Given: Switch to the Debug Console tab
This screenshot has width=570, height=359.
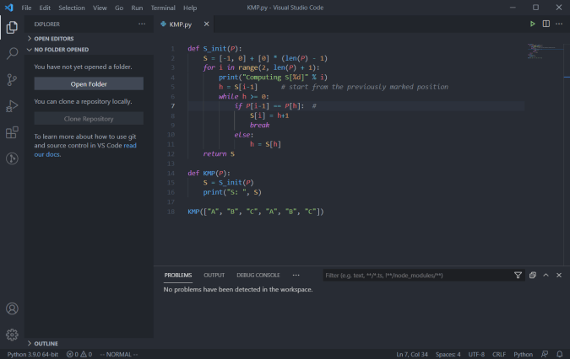Looking at the screenshot, I should point(258,276).
